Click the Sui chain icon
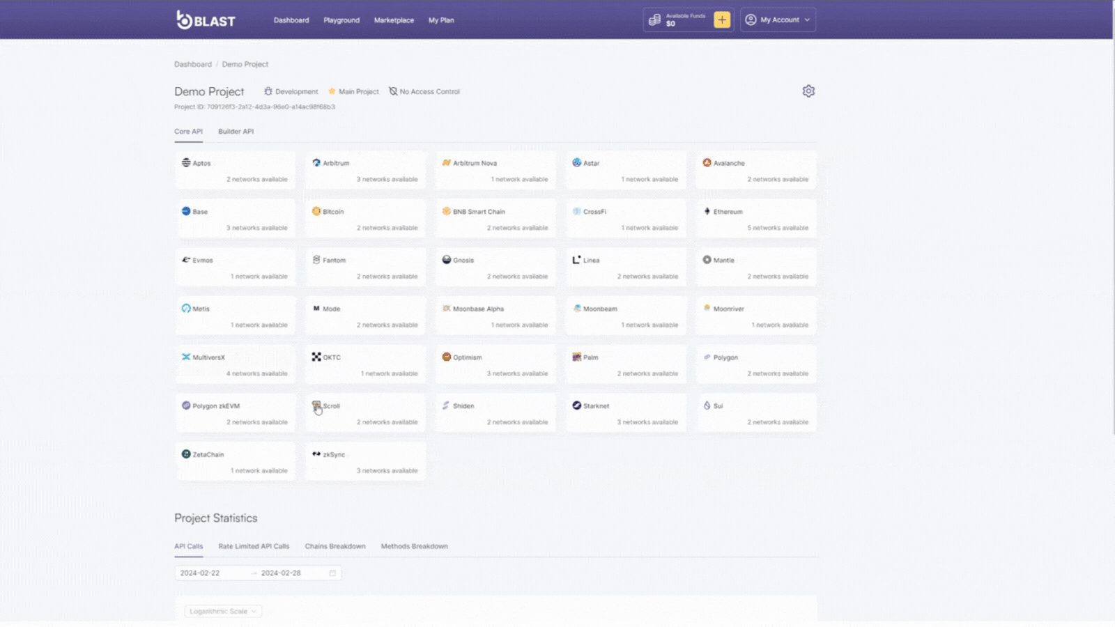 tap(707, 405)
